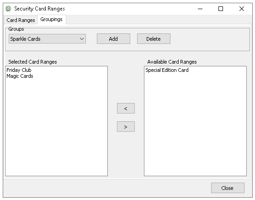
Task: Maximize the Security Card Ranges window
Action: 221,9
